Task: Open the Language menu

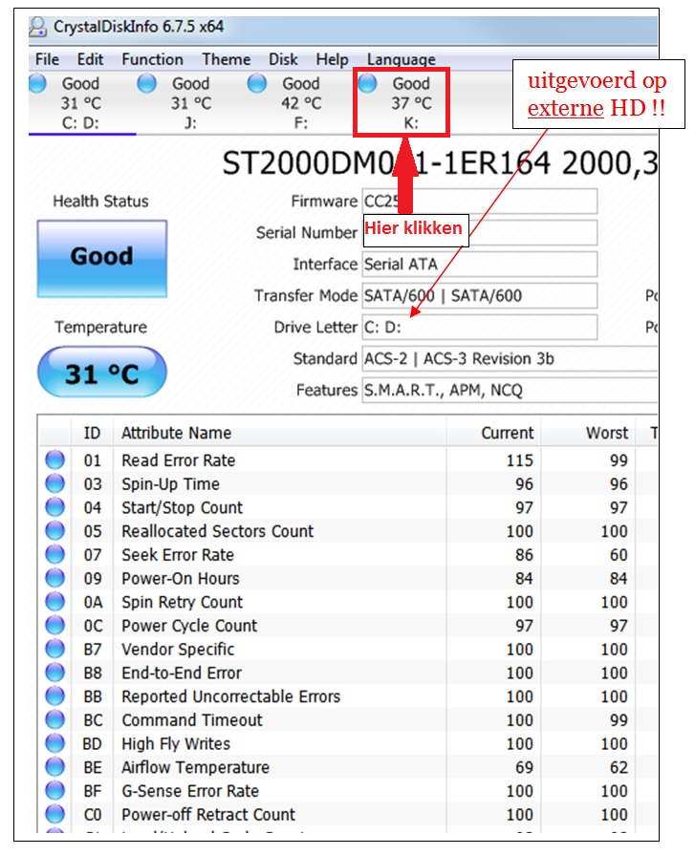Action: click(401, 59)
